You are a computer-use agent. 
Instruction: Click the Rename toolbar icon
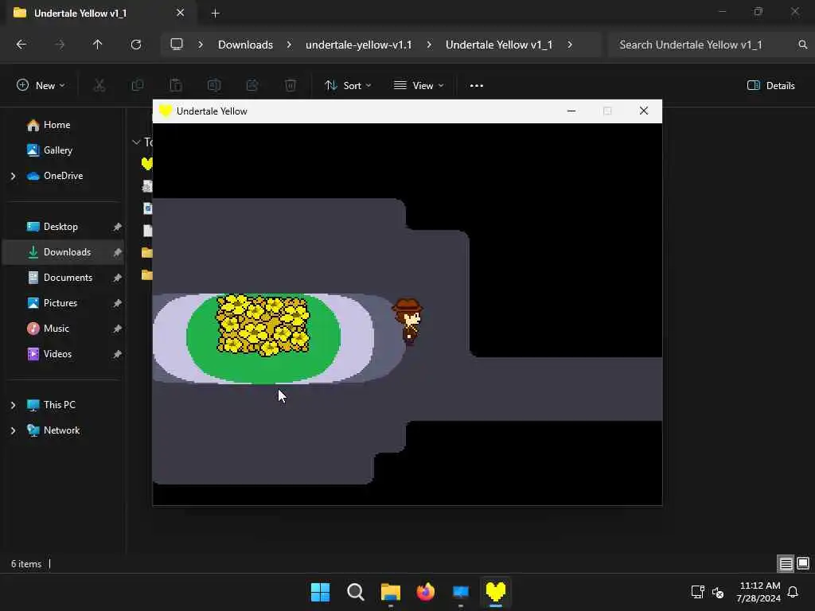tap(214, 86)
